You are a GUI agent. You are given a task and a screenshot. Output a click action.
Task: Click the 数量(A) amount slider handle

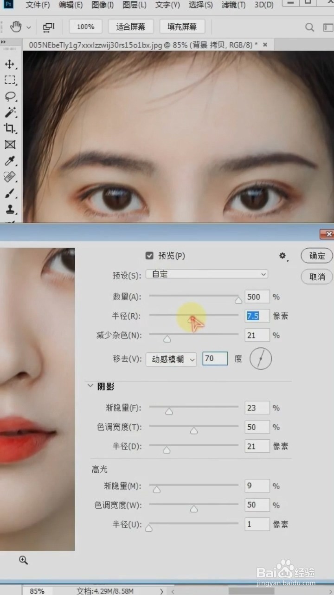coord(238,300)
